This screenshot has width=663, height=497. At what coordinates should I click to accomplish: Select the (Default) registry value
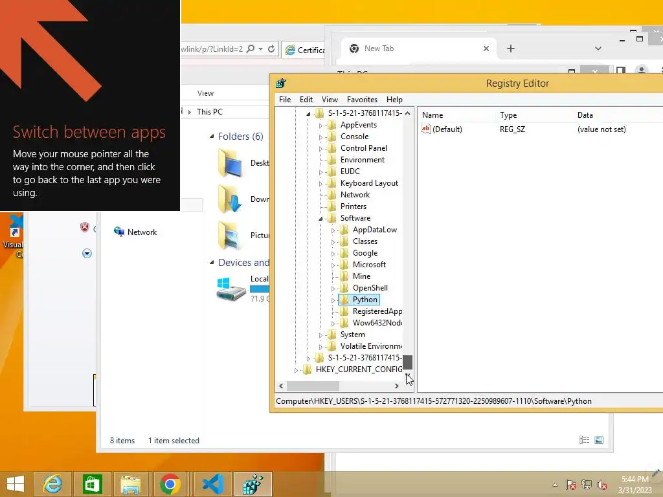pyautogui.click(x=447, y=129)
